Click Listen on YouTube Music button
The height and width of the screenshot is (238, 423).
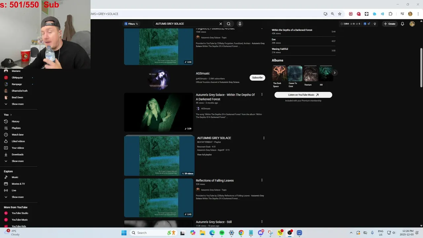[x=303, y=95]
